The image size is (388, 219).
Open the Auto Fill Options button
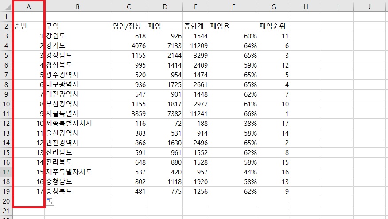(x=50, y=201)
